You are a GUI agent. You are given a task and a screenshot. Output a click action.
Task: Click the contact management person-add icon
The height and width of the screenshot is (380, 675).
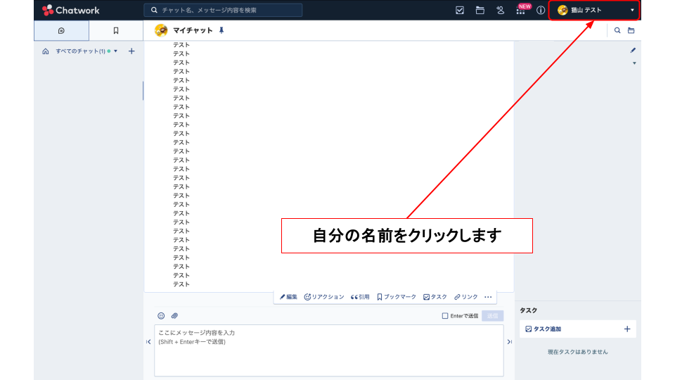[500, 11]
